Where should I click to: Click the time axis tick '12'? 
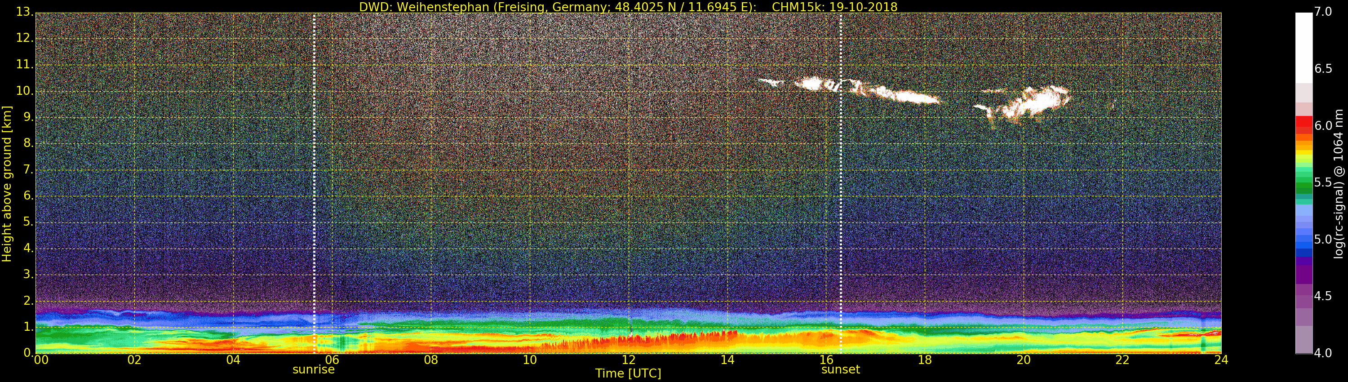tap(629, 360)
